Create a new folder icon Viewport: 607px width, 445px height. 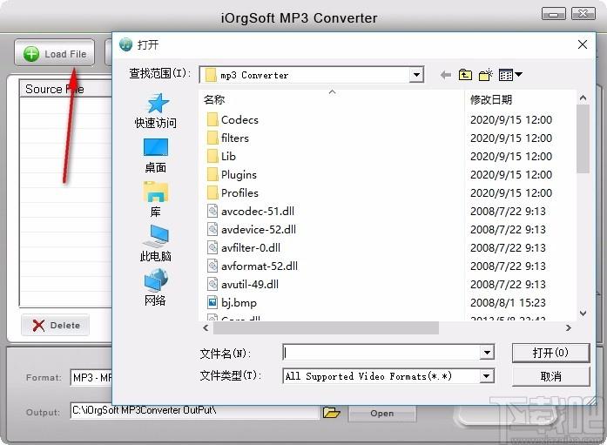(486, 74)
